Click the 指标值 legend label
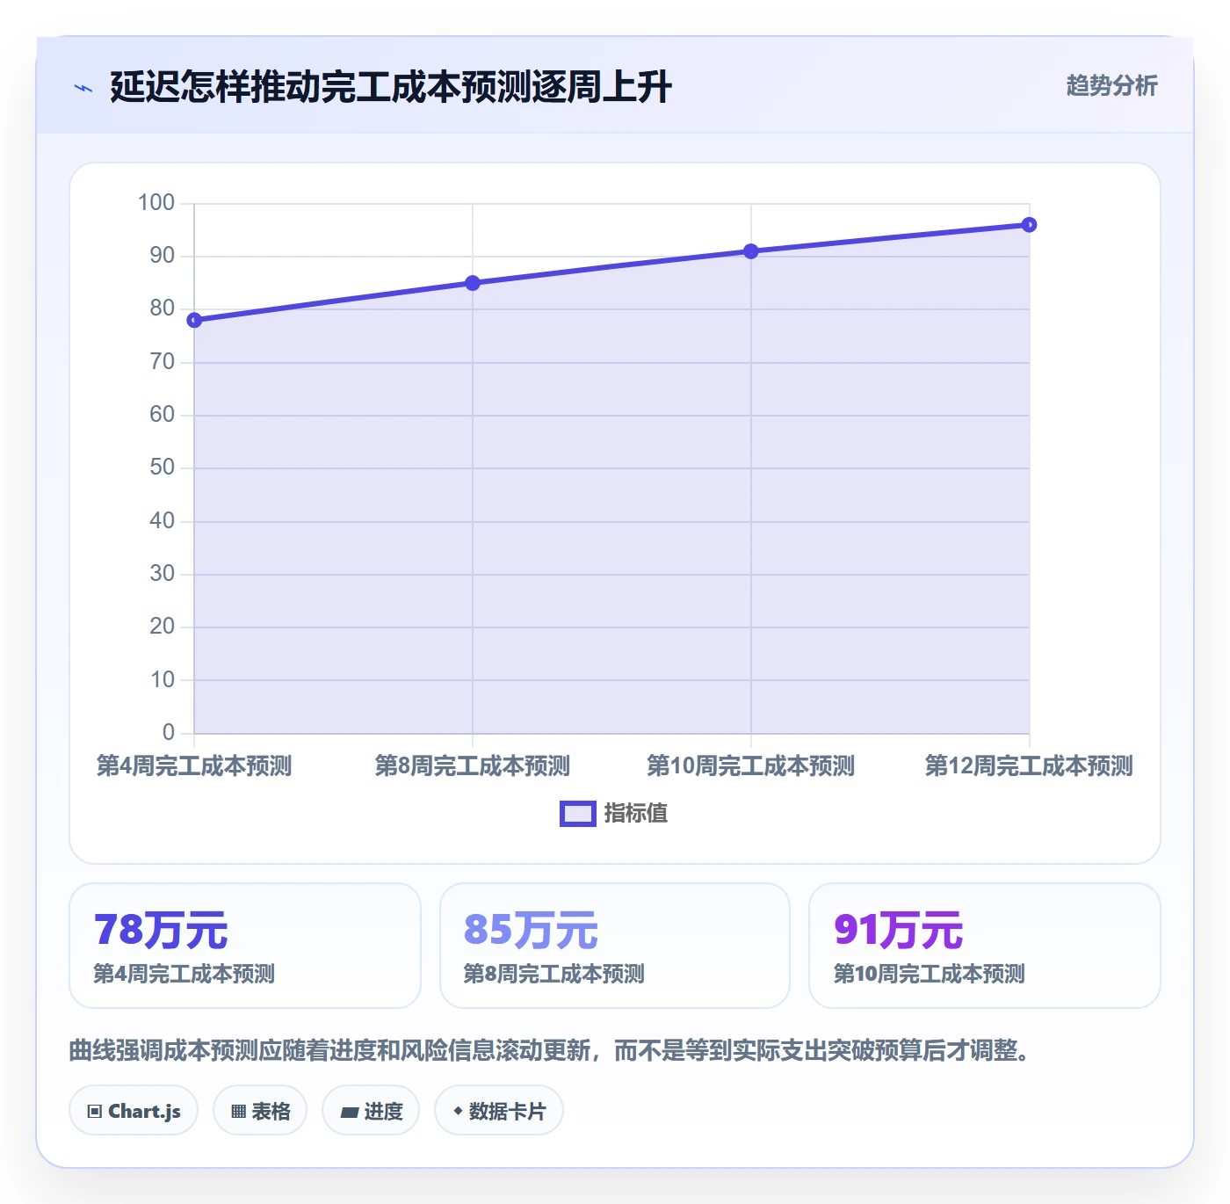The width and height of the screenshot is (1230, 1204). pyautogui.click(x=636, y=814)
